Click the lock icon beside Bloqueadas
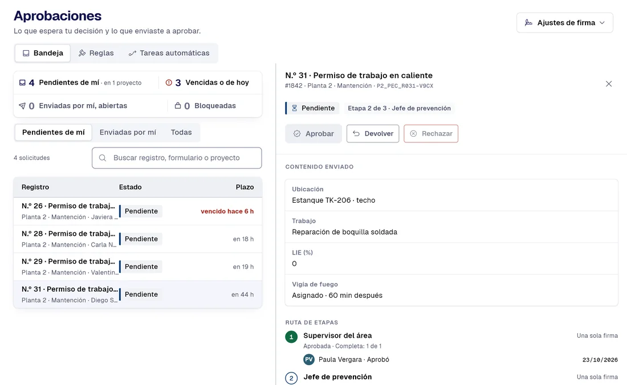Viewport: 627px width, 385px height. coord(178,105)
